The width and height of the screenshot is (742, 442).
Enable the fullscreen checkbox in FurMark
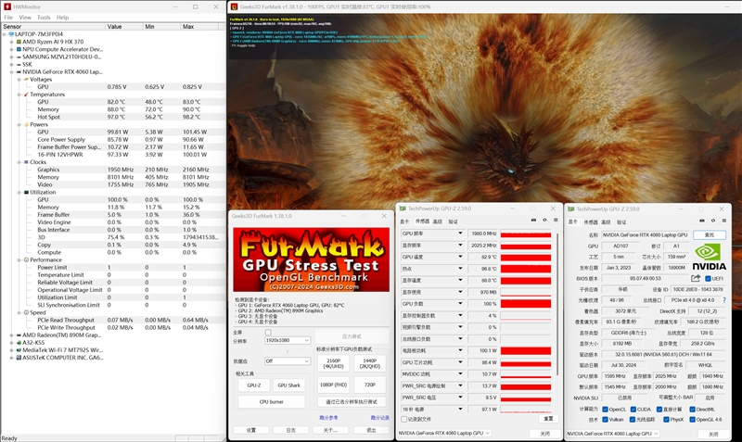click(x=268, y=333)
